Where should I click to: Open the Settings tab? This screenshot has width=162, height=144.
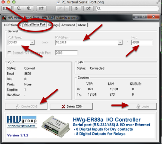click(53, 25)
